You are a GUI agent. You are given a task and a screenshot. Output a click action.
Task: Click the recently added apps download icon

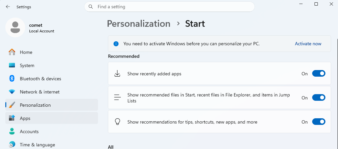(117, 74)
